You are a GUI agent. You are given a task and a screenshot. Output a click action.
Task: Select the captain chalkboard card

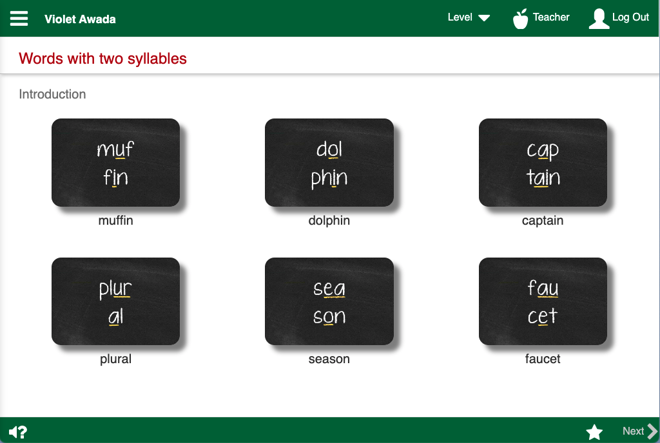coord(543,162)
